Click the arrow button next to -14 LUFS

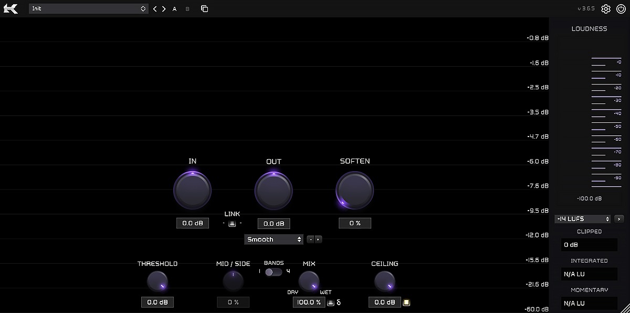pyautogui.click(x=618, y=219)
